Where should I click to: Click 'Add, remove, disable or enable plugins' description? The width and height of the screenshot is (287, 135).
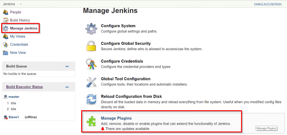[166, 124]
